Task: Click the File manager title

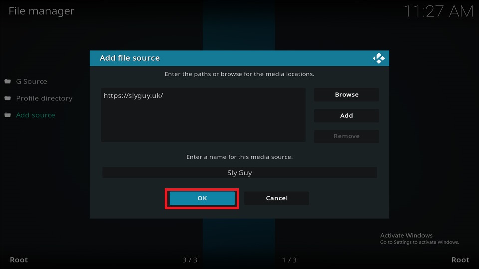Action: click(x=41, y=11)
